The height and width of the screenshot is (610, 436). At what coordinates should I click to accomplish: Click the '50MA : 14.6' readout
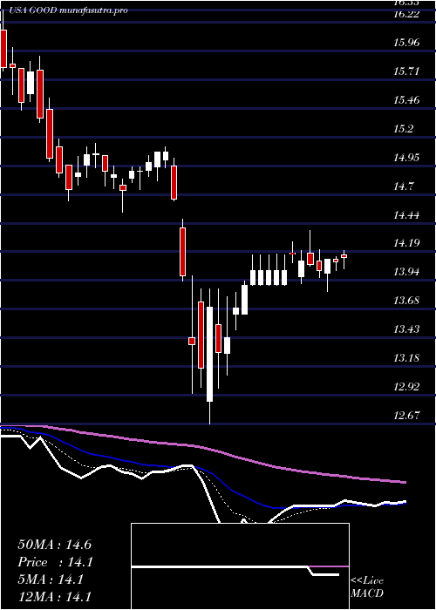point(54,545)
